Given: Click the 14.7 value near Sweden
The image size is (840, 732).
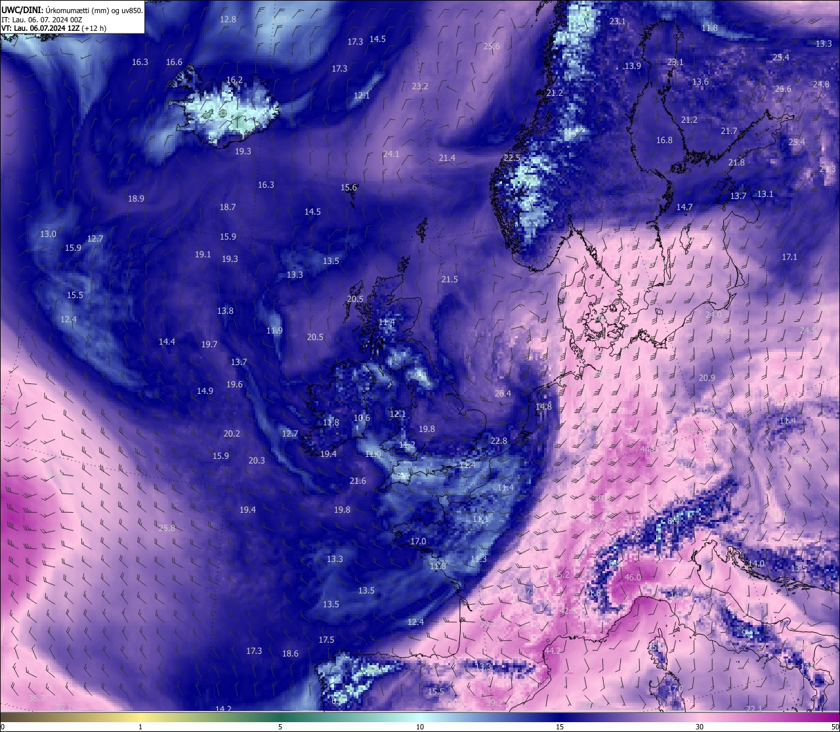Looking at the screenshot, I should 684,207.
